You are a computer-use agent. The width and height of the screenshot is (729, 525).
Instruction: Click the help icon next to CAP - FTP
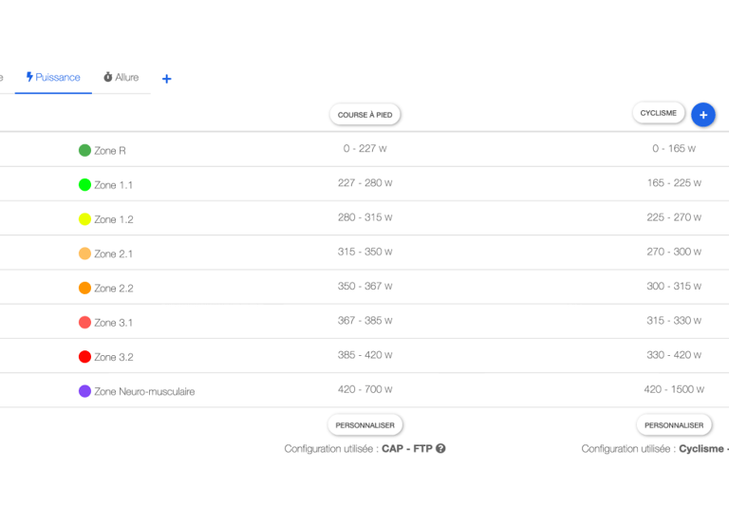click(440, 448)
